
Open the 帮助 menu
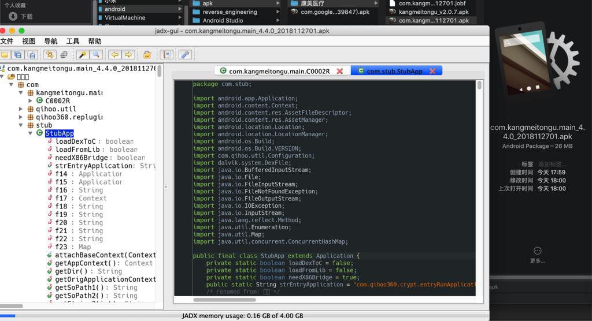click(x=95, y=41)
